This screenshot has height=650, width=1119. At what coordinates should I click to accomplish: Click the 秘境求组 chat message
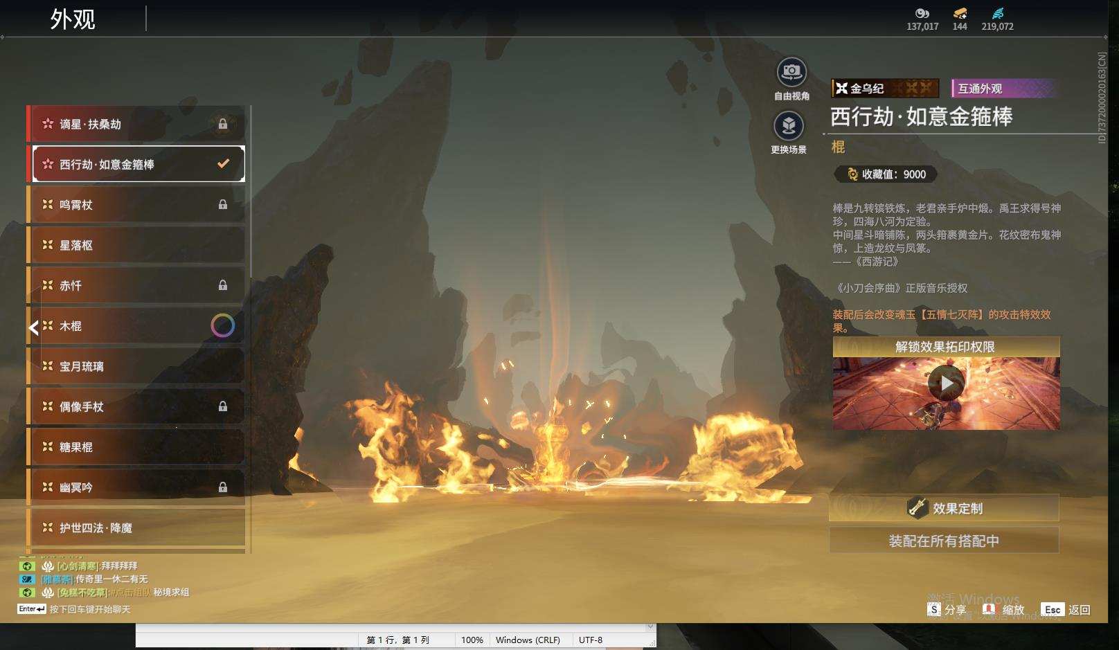pyautogui.click(x=171, y=593)
